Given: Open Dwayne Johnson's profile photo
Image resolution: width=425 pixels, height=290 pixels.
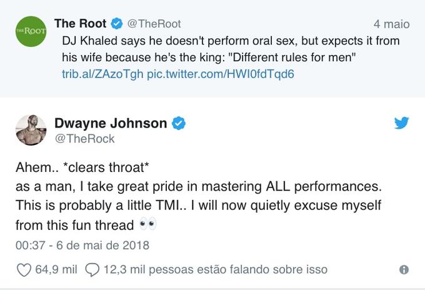Looking at the screenshot, I should [x=31, y=131].
